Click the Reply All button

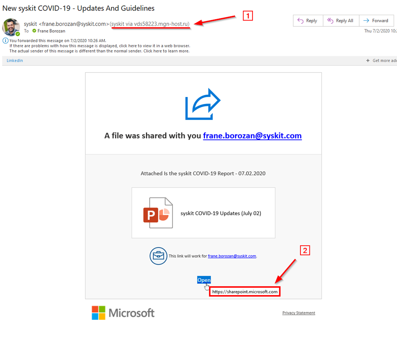click(341, 21)
